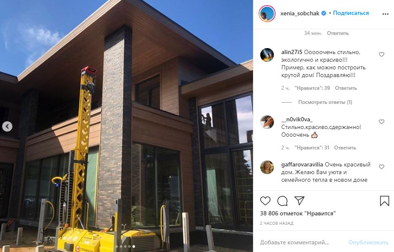Viewport: 394px width, 252px height.
Task: Reply to __n0vik0va_'s comment with Ответить
Action: coord(345,148)
